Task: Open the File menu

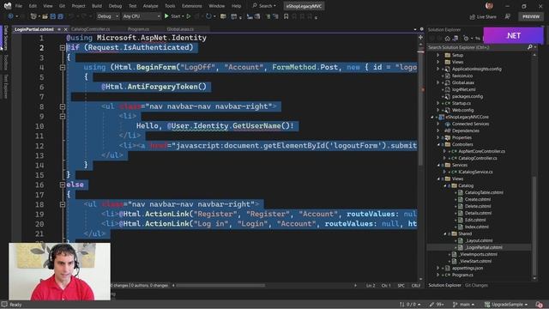Action: tap(19, 6)
